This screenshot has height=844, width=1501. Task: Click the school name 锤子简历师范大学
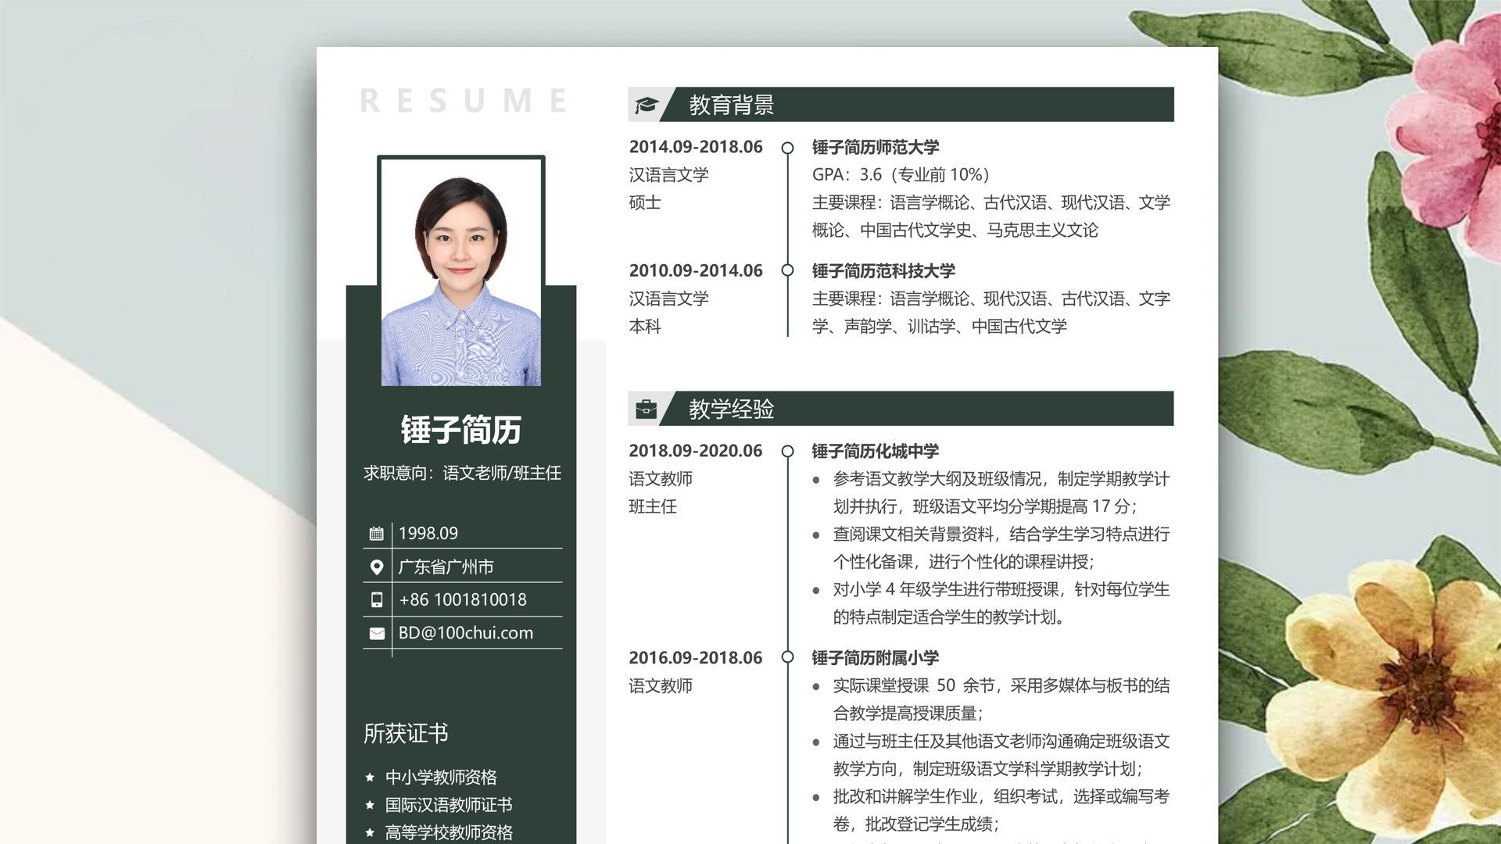point(876,147)
